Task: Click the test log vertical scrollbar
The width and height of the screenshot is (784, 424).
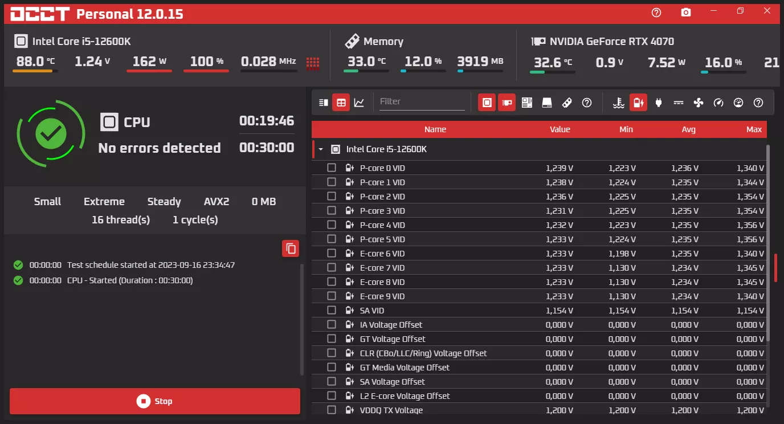Action: click(x=301, y=319)
